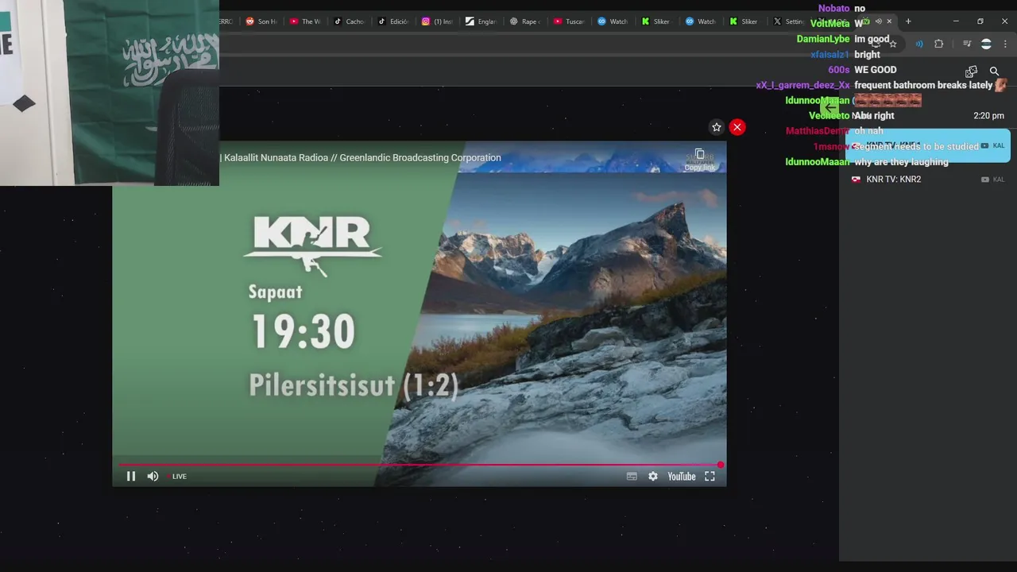Switch to the X "Settin" tab
Screen dimensions: 1017x572
pyautogui.click(x=789, y=21)
